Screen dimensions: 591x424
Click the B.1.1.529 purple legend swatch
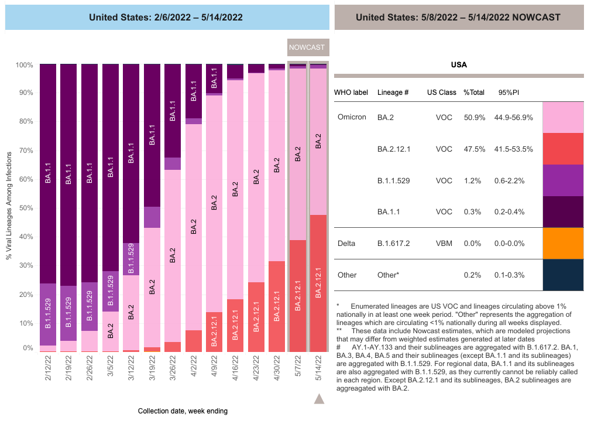pos(563,180)
